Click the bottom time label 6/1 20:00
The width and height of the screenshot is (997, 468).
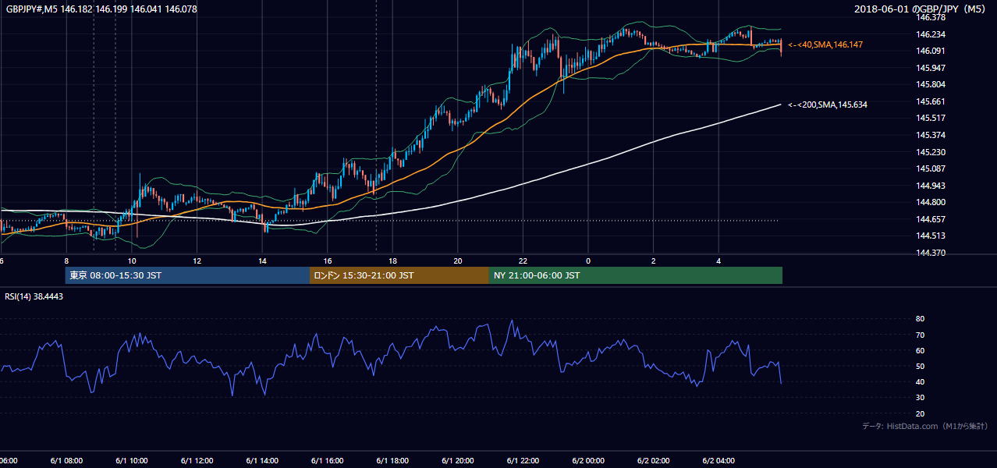pyautogui.click(x=458, y=461)
